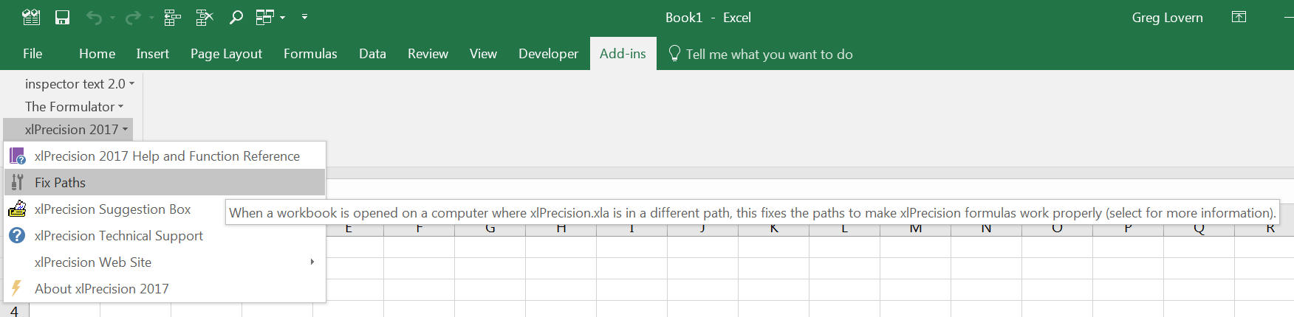Open the Redo history dropdown arrow
This screenshot has width=1294, height=317.
coord(151,17)
